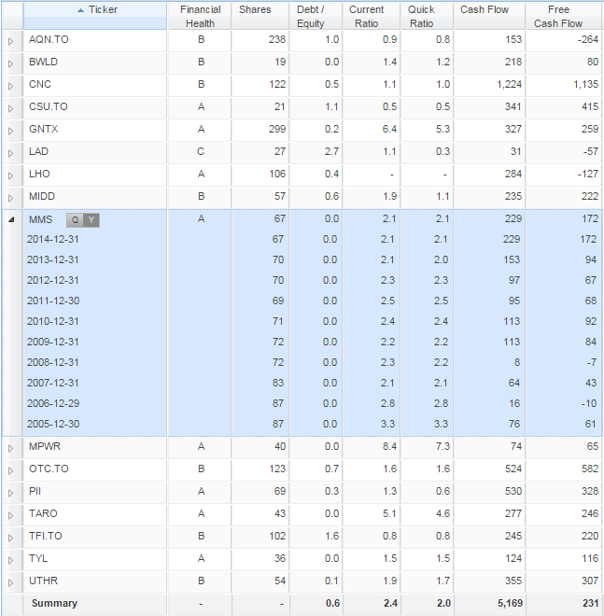Viewport: 604px width, 616px height.
Task: Select the MPWR ticker cell
Action: pyautogui.click(x=95, y=447)
